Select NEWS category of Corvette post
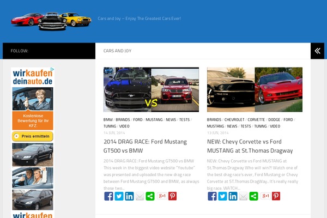Viewport: 327px width, 218px height. pos(232,126)
